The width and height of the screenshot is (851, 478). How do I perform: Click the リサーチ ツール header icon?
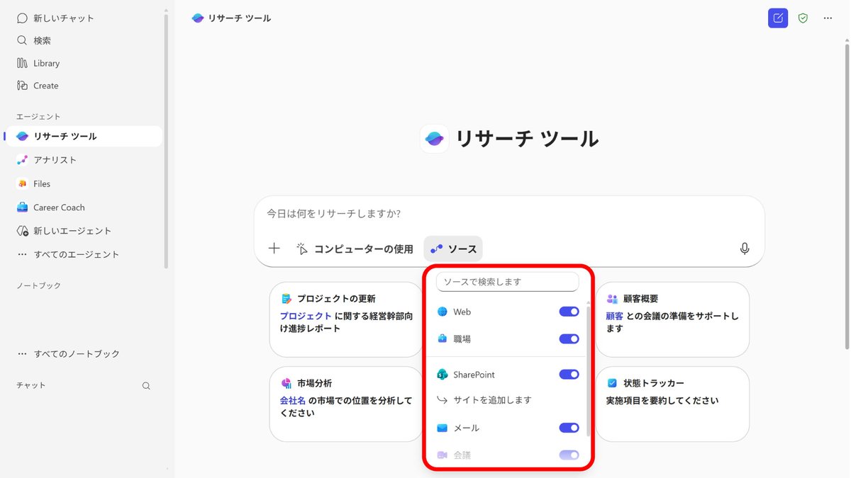[198, 18]
